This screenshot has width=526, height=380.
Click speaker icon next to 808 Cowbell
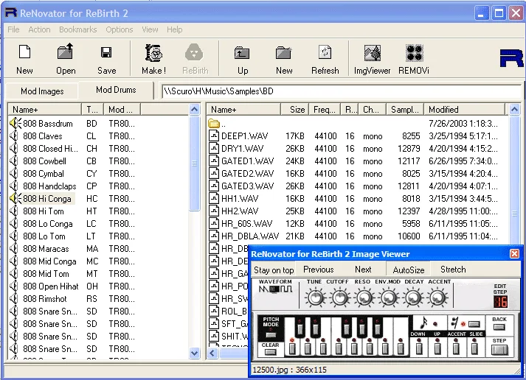pos(14,161)
